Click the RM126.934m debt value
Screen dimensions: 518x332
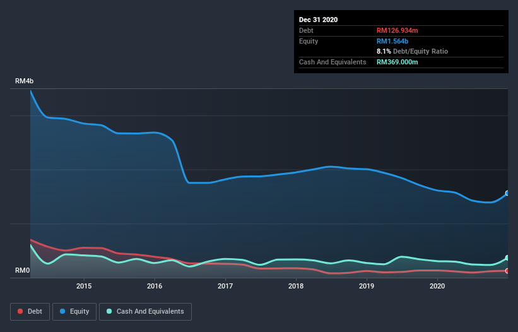tap(397, 30)
